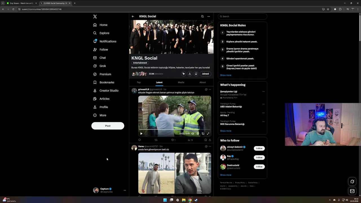
Task: View analytics of the grimesVLR post
Action: [x=190, y=140]
